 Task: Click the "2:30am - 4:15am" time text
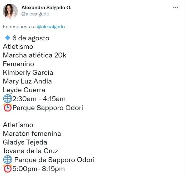click(x=39, y=99)
